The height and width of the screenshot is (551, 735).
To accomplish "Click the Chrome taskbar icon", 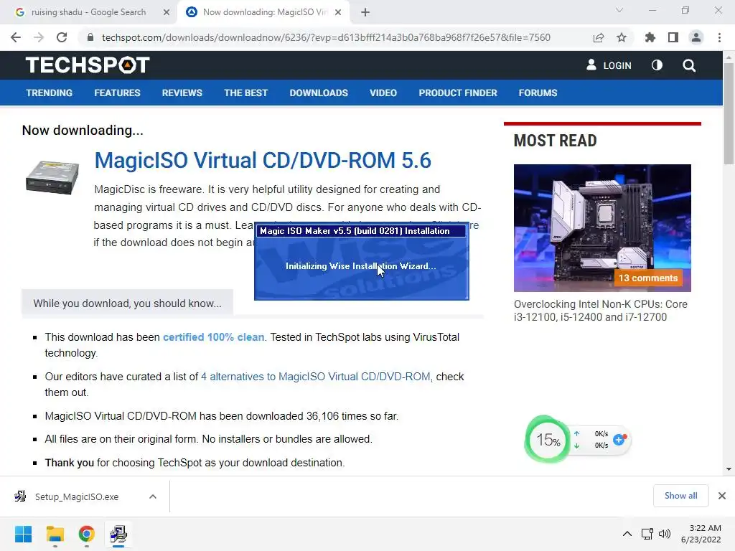I will (86, 534).
